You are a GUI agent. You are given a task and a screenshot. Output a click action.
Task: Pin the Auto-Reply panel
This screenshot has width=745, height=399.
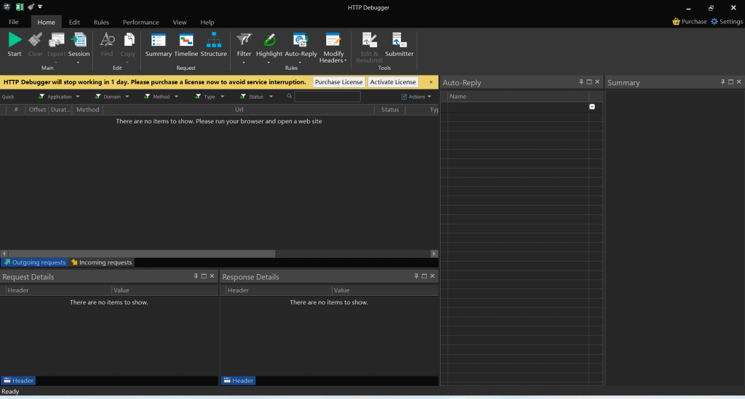coord(581,82)
